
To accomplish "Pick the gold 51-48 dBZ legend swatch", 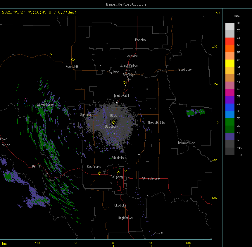I will tap(230, 71).
